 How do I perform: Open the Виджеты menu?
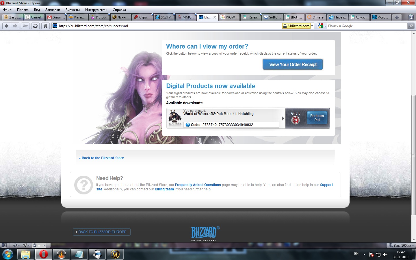73,10
